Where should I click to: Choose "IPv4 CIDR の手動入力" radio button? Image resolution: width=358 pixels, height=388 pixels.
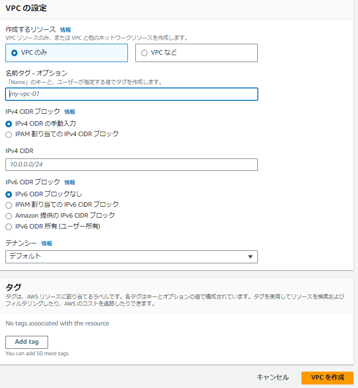tap(8, 124)
